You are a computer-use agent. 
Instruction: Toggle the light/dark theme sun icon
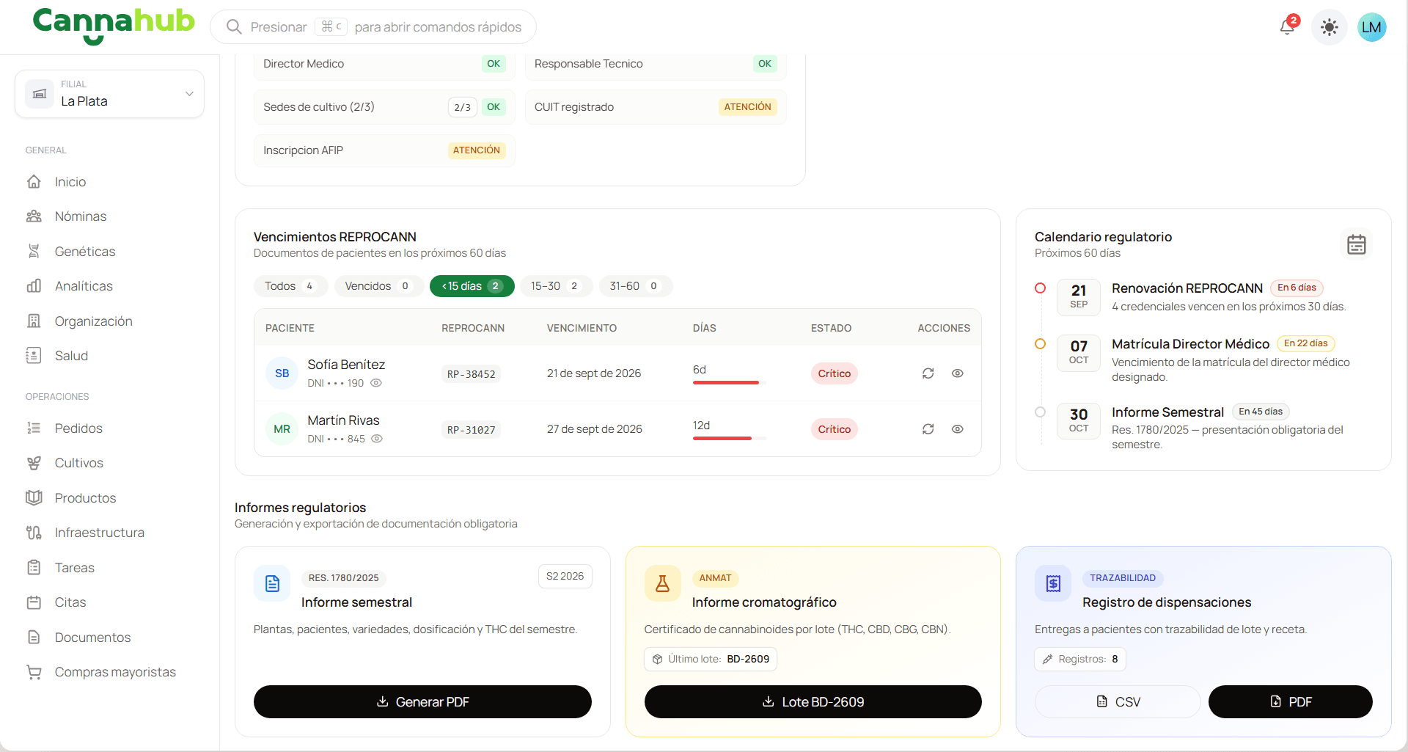[x=1329, y=27]
